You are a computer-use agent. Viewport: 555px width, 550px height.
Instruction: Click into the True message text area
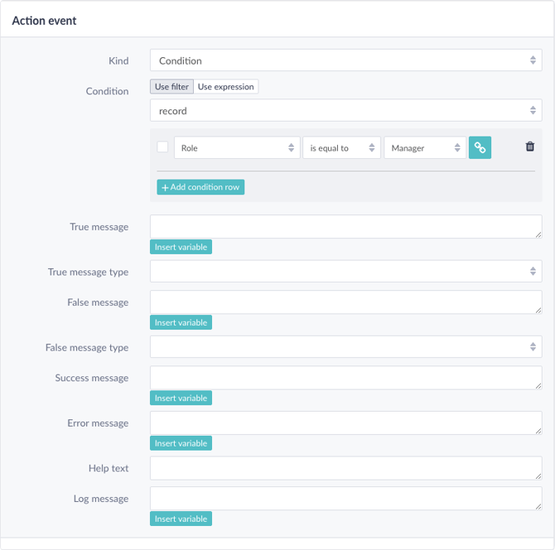pyautogui.click(x=345, y=226)
